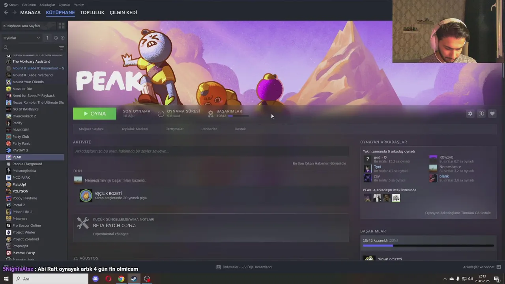Go forward with the Steam forward arrow
The image size is (505, 284).
[15, 13]
